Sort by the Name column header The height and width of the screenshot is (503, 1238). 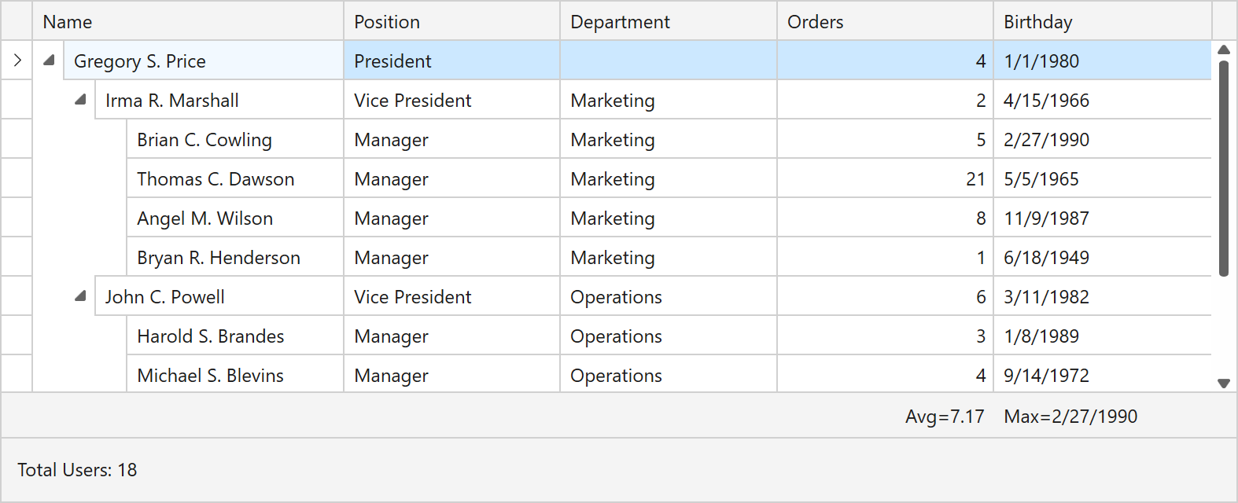(187, 22)
